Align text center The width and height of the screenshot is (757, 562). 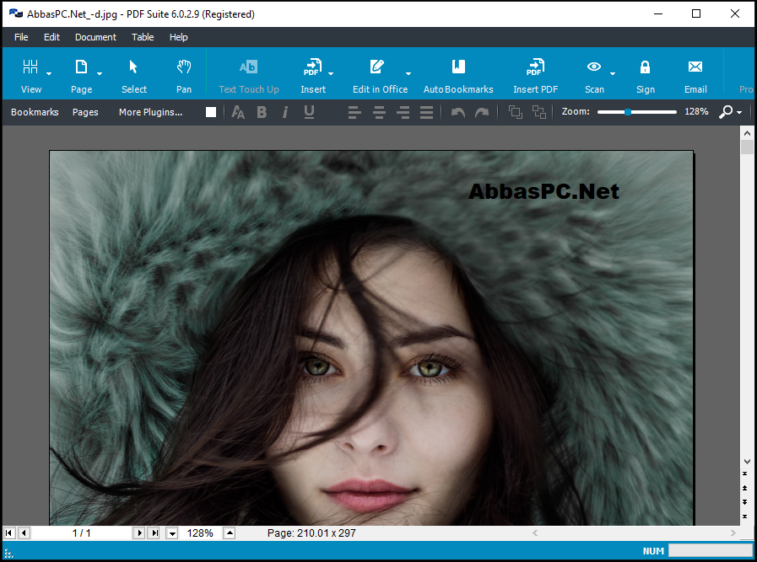pyautogui.click(x=379, y=112)
